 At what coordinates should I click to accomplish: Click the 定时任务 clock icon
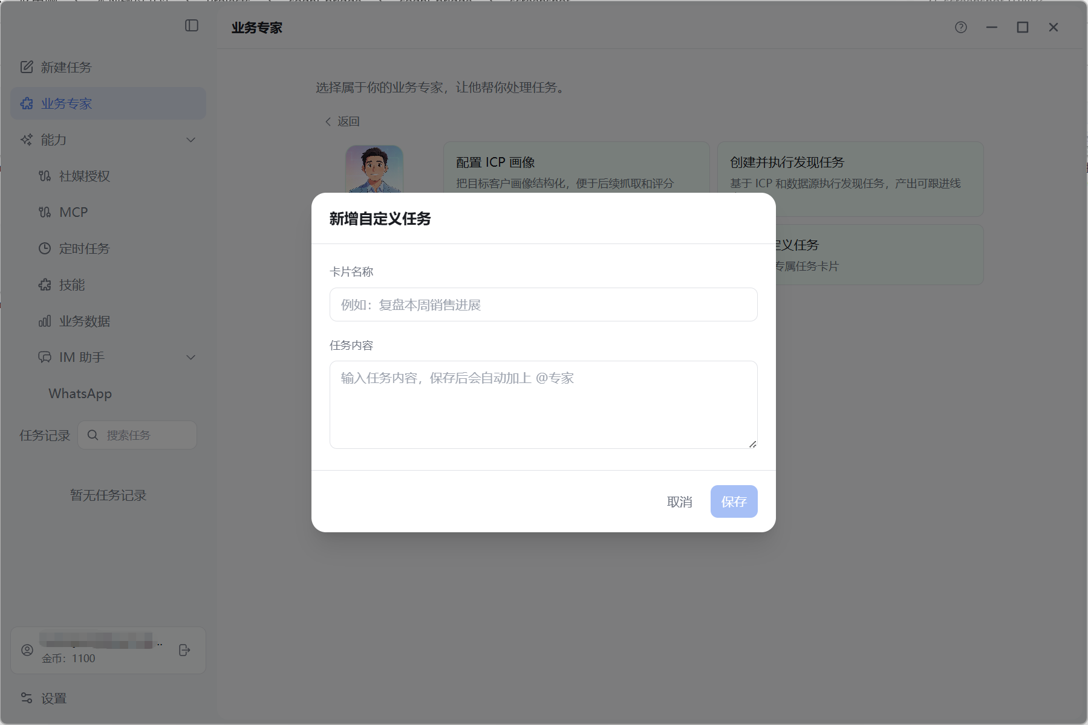pos(45,248)
